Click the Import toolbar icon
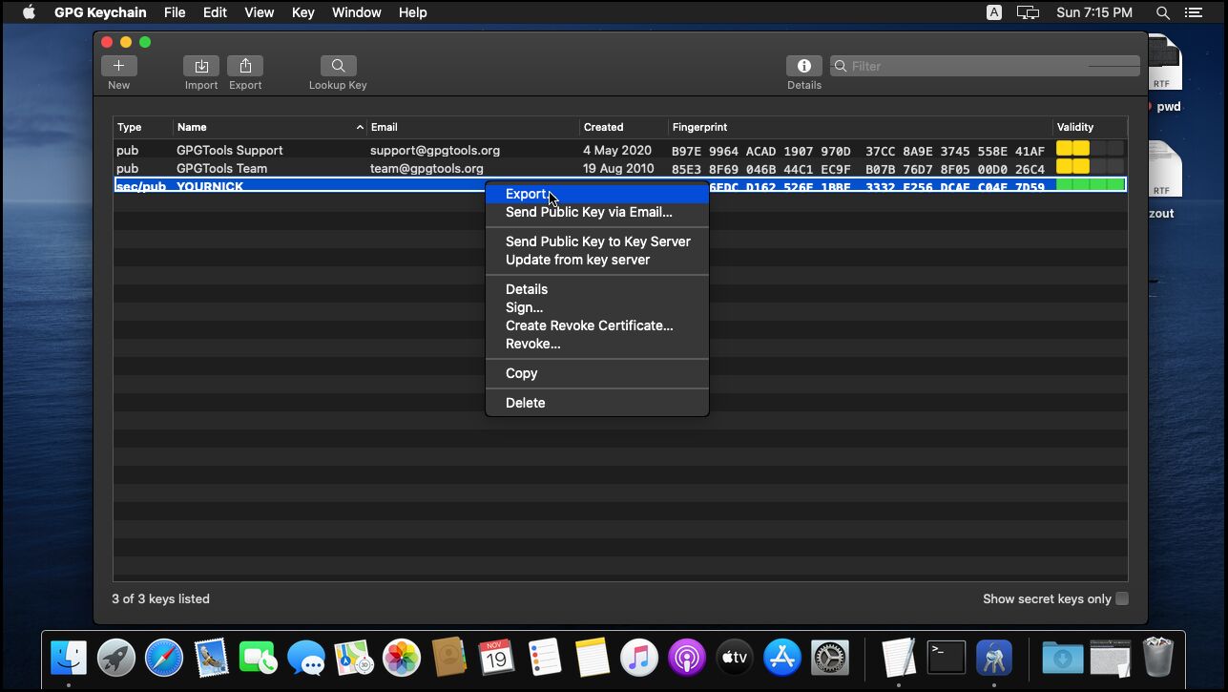Viewport: 1228px width, 692px height. 201,66
